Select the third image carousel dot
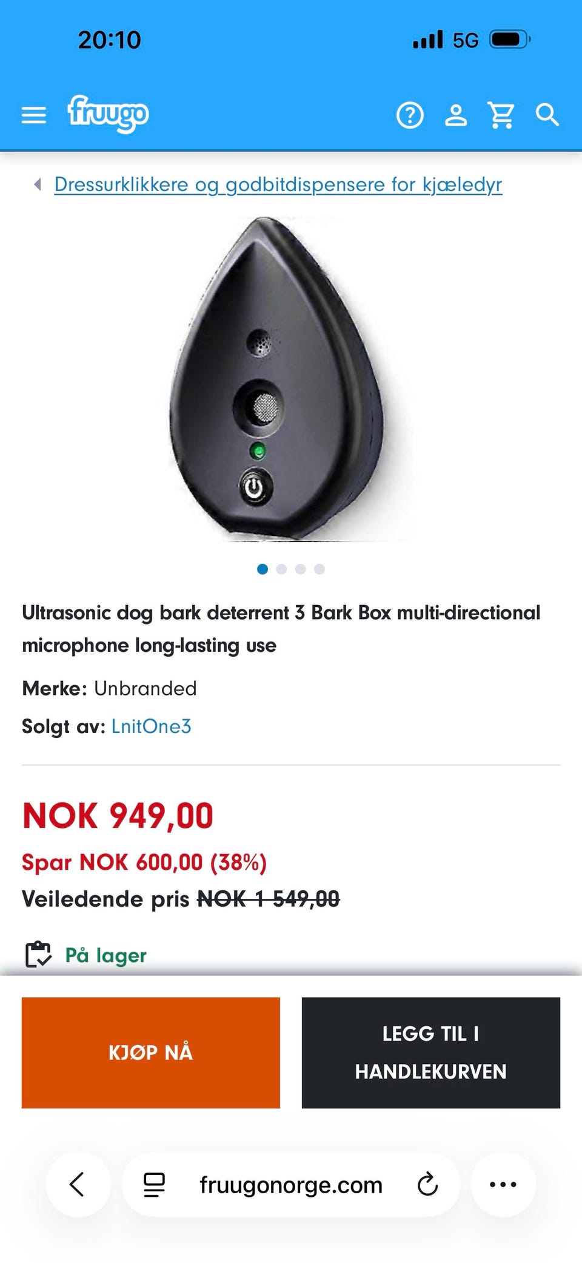The image size is (582, 1263). 300,569
